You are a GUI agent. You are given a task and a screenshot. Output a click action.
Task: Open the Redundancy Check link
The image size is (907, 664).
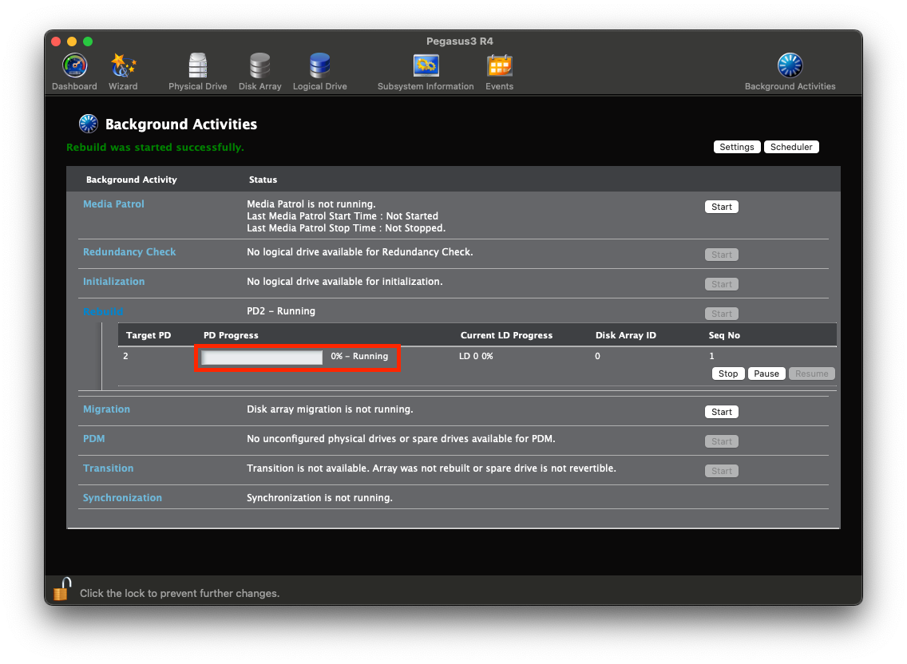coord(129,251)
